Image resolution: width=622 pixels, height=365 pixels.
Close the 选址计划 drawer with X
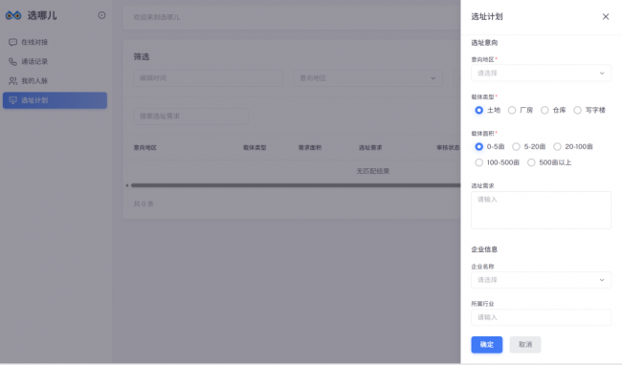(606, 16)
